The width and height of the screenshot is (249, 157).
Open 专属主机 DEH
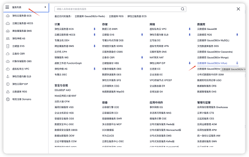click(62, 41)
